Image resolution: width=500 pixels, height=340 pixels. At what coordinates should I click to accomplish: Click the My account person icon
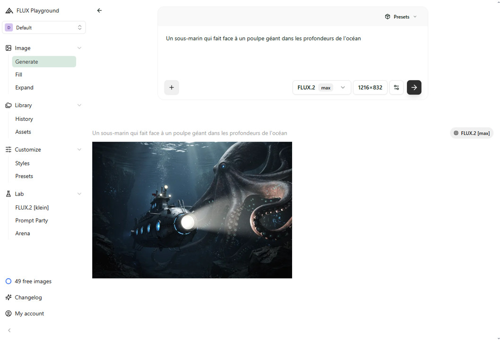9,314
